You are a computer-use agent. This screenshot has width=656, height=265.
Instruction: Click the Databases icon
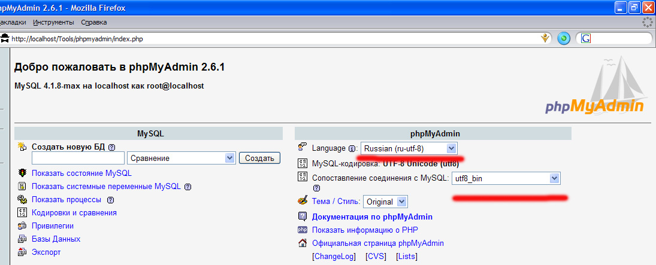tap(22, 239)
